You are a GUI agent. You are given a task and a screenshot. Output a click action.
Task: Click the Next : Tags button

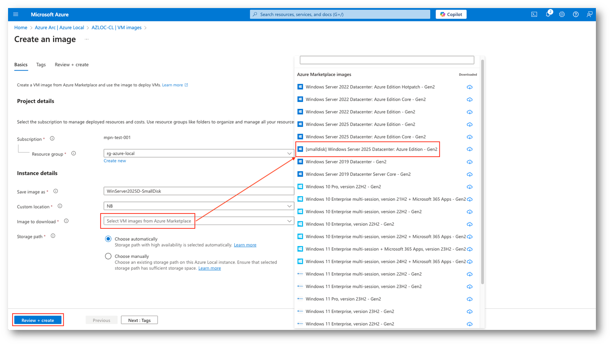pyautogui.click(x=139, y=320)
